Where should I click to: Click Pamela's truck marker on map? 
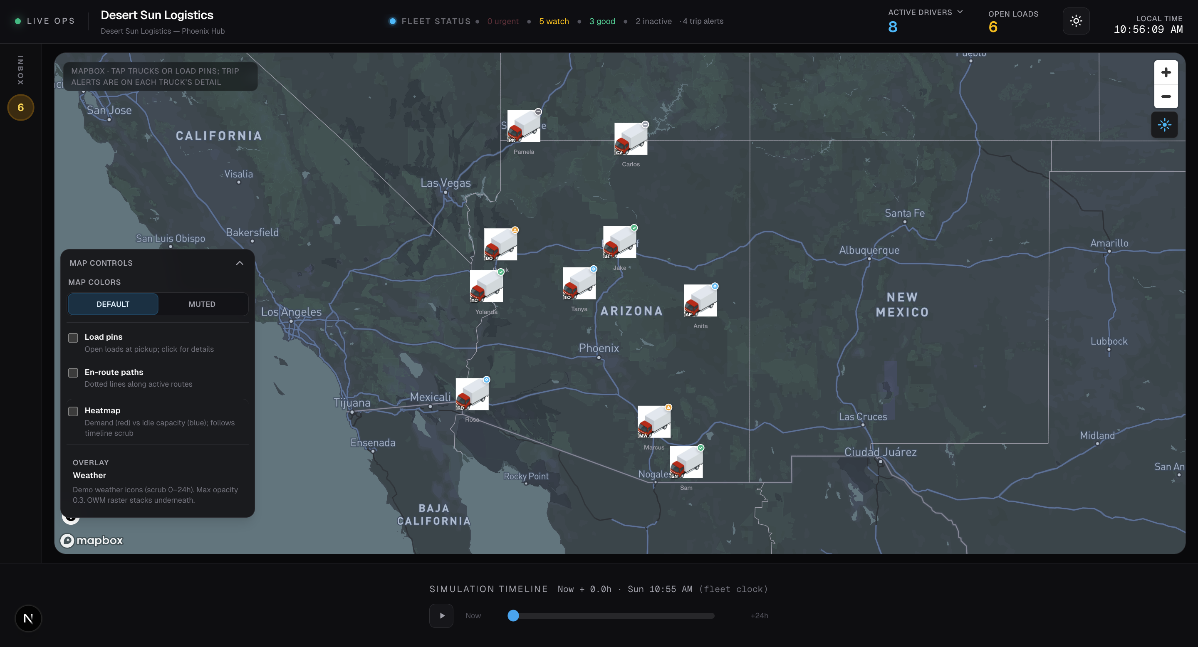point(524,126)
